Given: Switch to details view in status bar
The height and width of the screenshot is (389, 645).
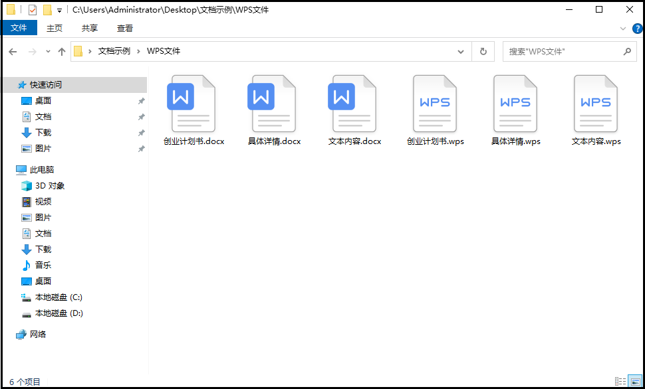Looking at the screenshot, I should click(x=620, y=382).
